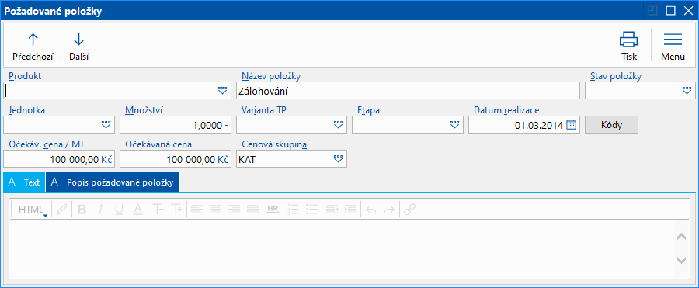
Task: Open the Cenová skupina KAT dropdown
Action: point(339,159)
